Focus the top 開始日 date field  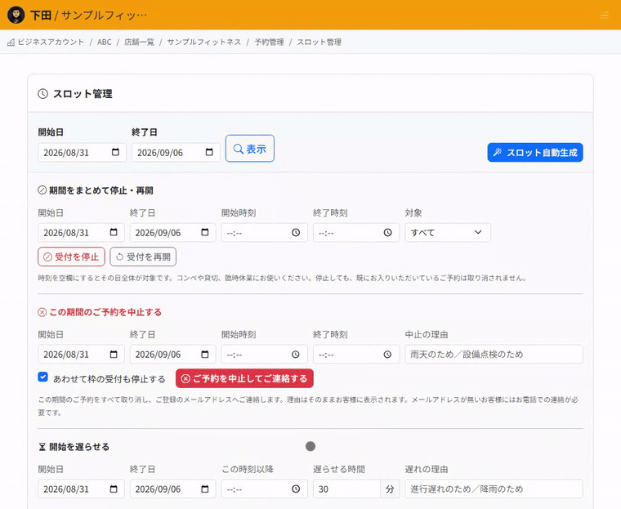point(82,153)
